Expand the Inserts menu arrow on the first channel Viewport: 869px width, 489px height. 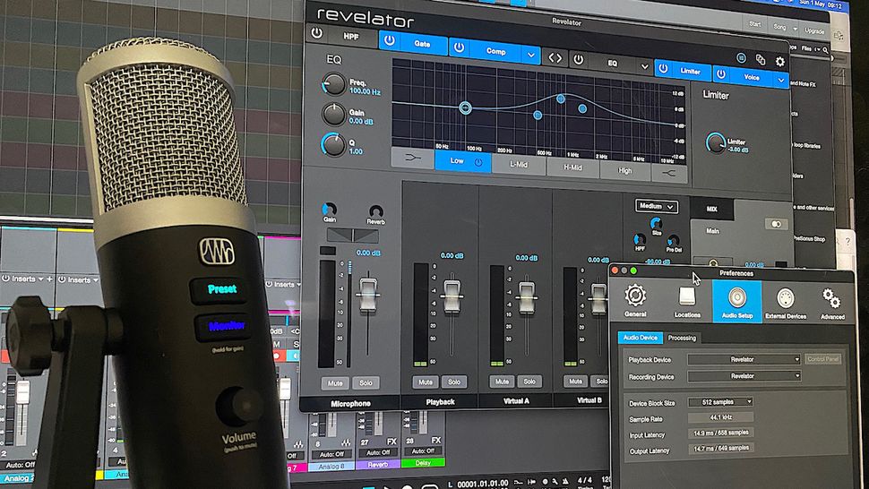pyautogui.click(x=40, y=279)
